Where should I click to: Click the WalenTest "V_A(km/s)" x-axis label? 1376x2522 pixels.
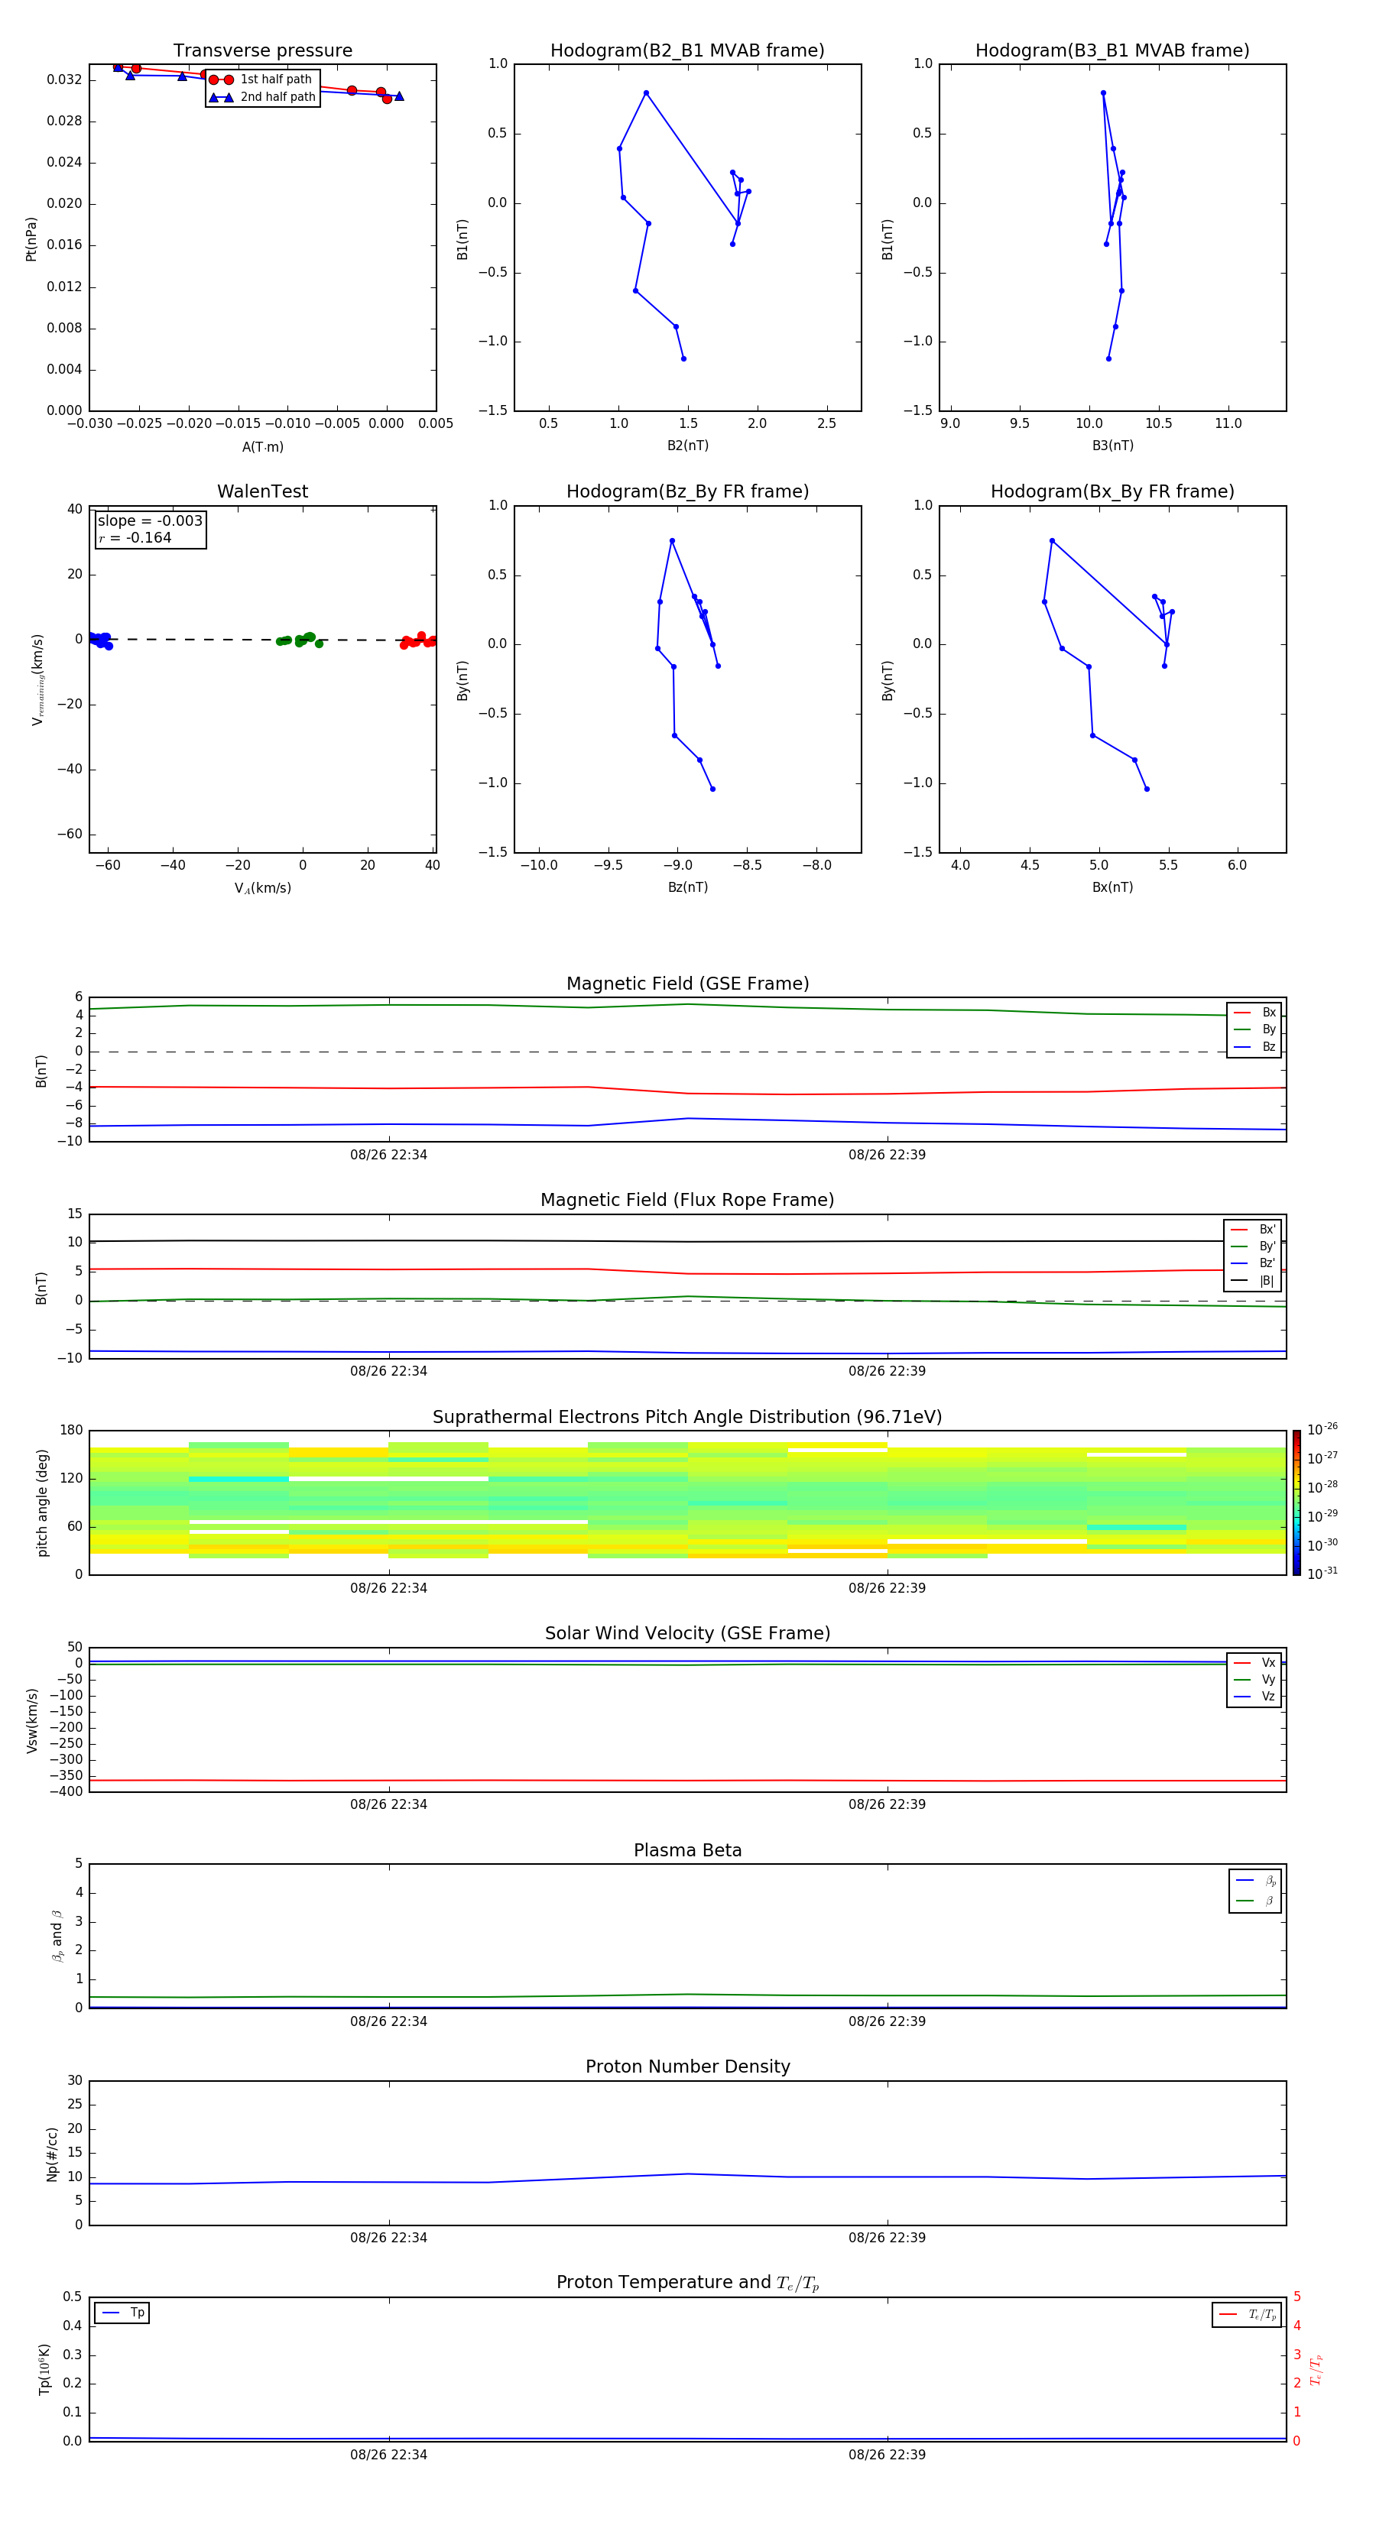[x=262, y=888]
